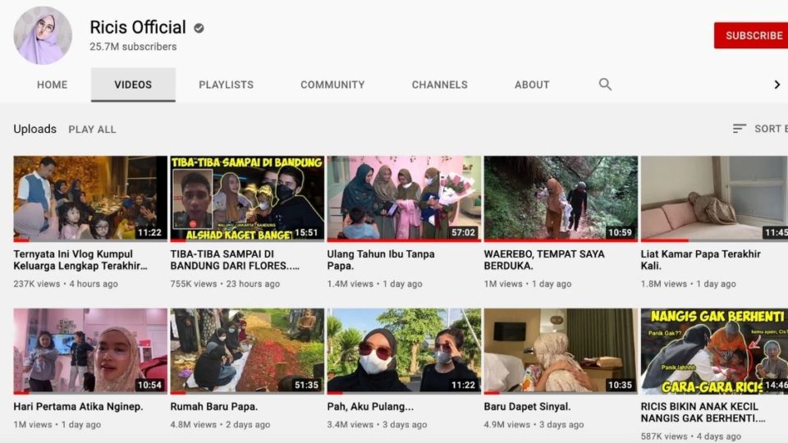Show more tabs with right chevron arrow

tap(777, 84)
